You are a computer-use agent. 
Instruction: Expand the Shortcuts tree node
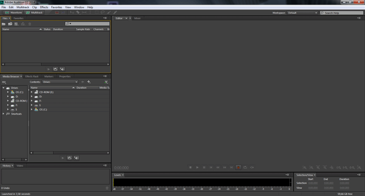pos(4,114)
